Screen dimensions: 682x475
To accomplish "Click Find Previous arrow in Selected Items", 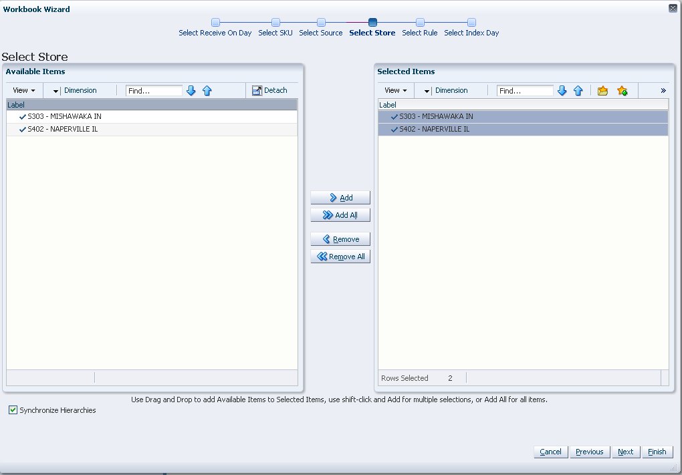I will tap(578, 90).
